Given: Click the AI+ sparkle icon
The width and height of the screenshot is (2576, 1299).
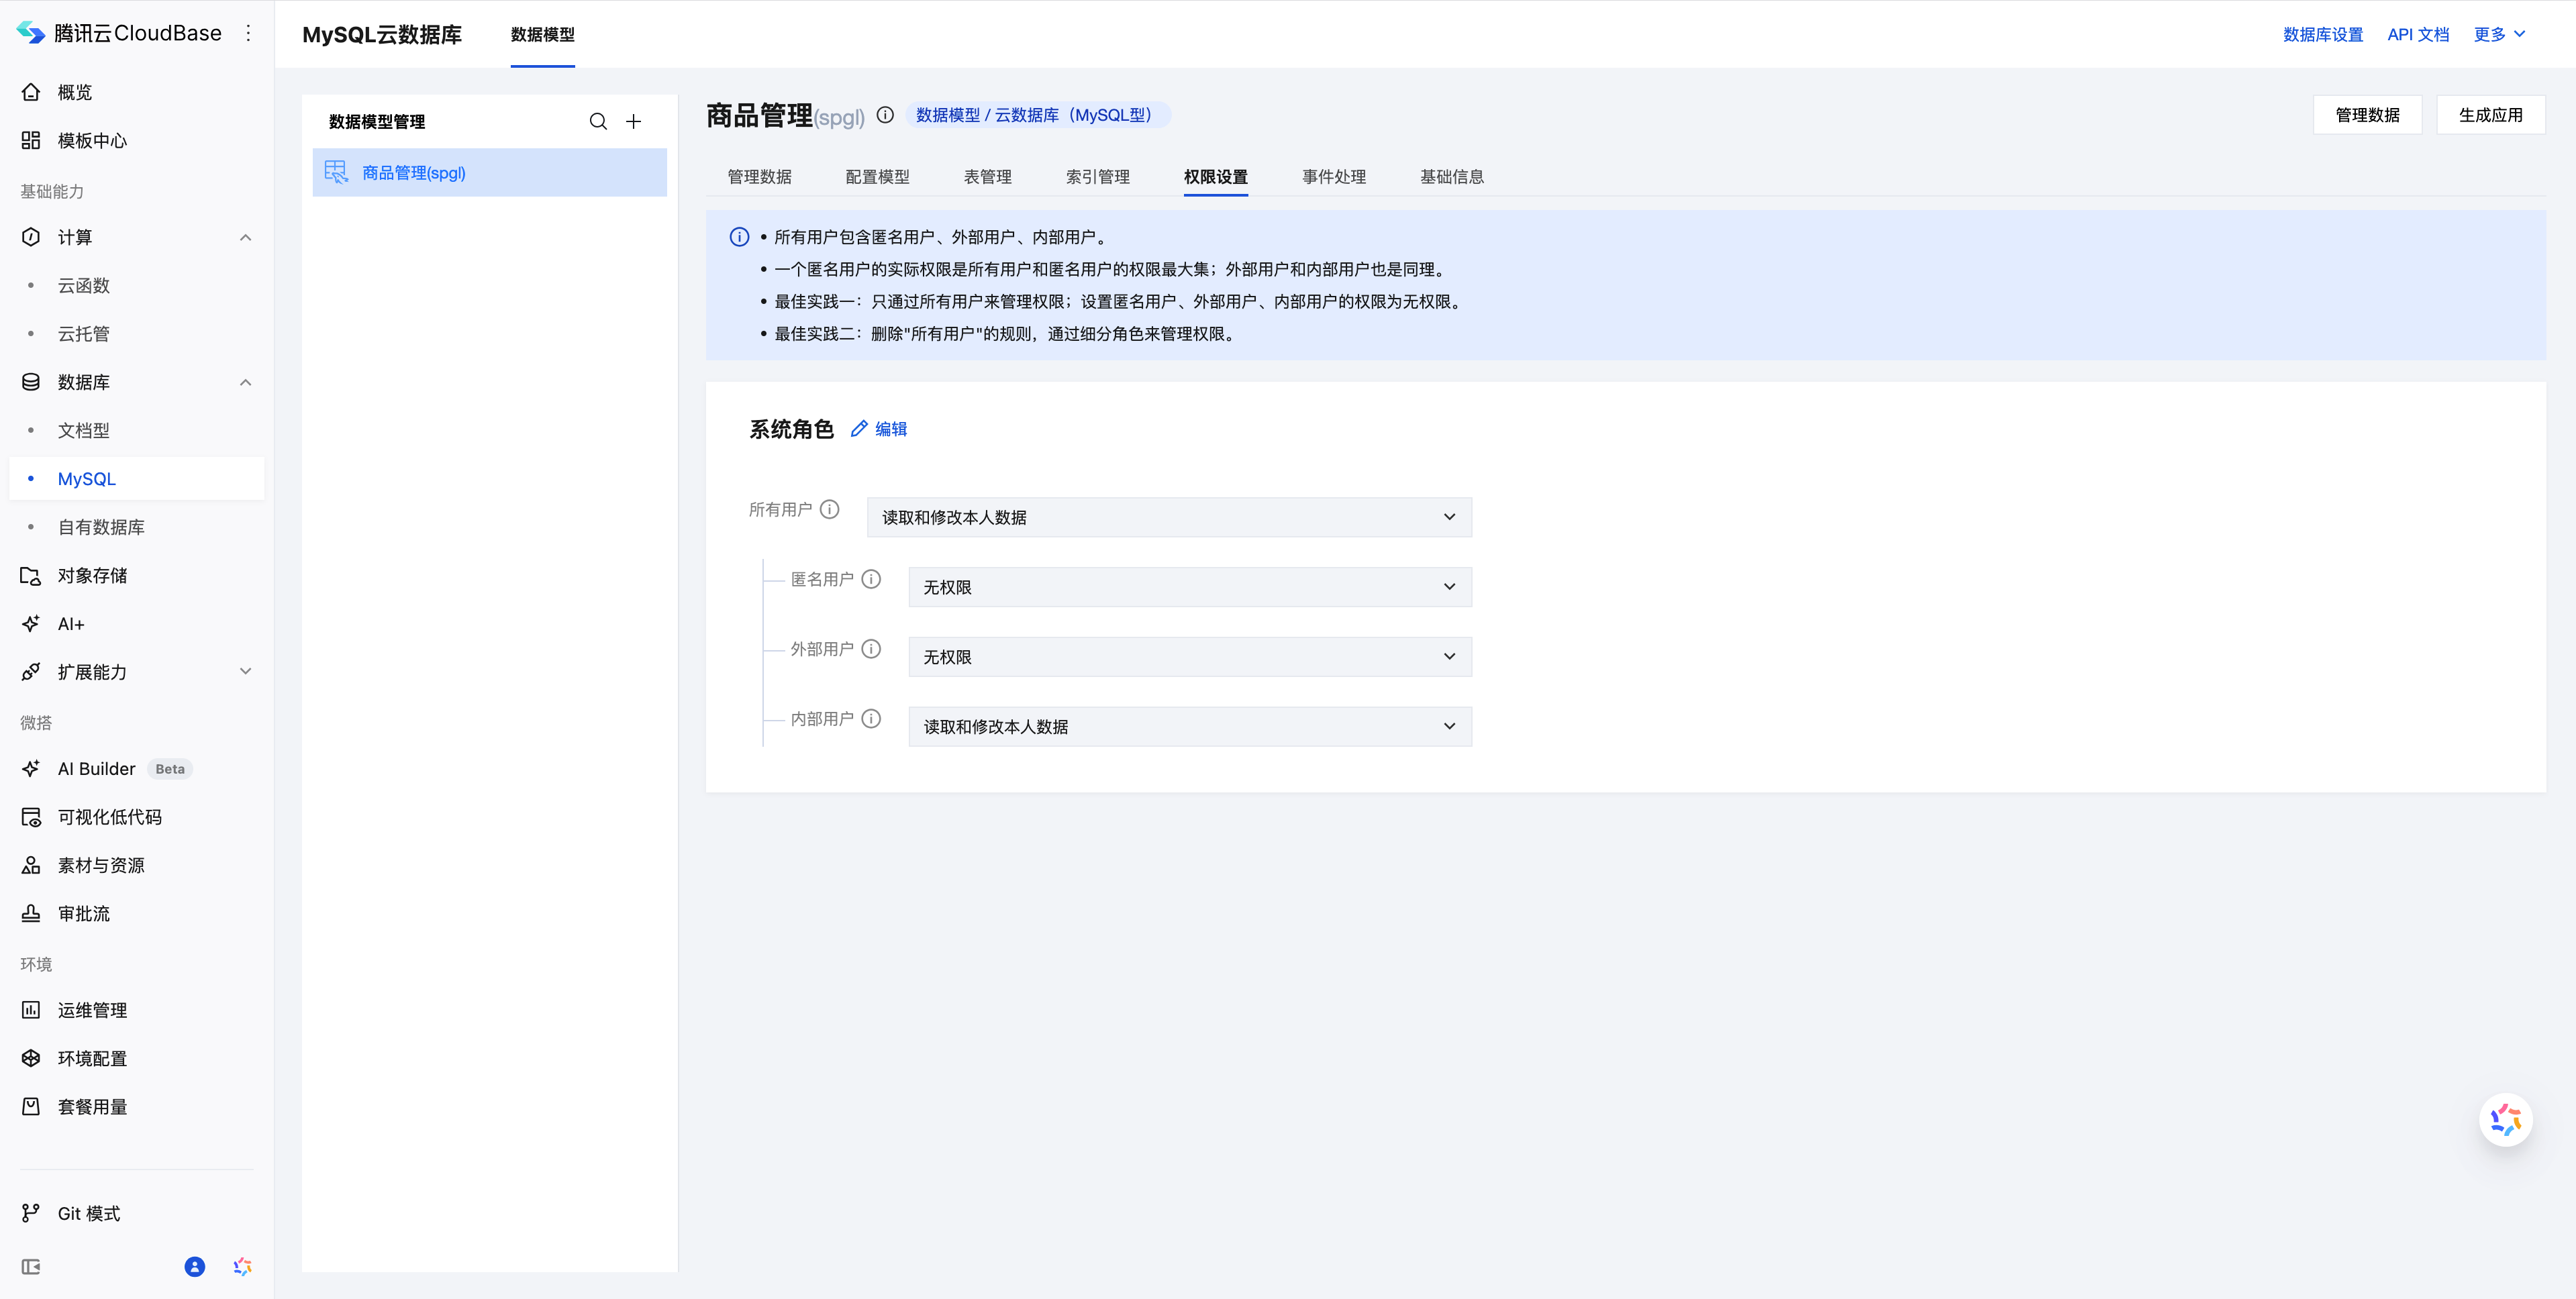Looking at the screenshot, I should [31, 623].
